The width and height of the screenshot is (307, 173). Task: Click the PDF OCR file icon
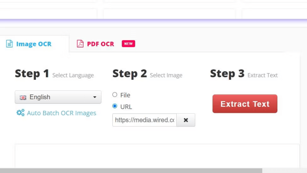80,44
